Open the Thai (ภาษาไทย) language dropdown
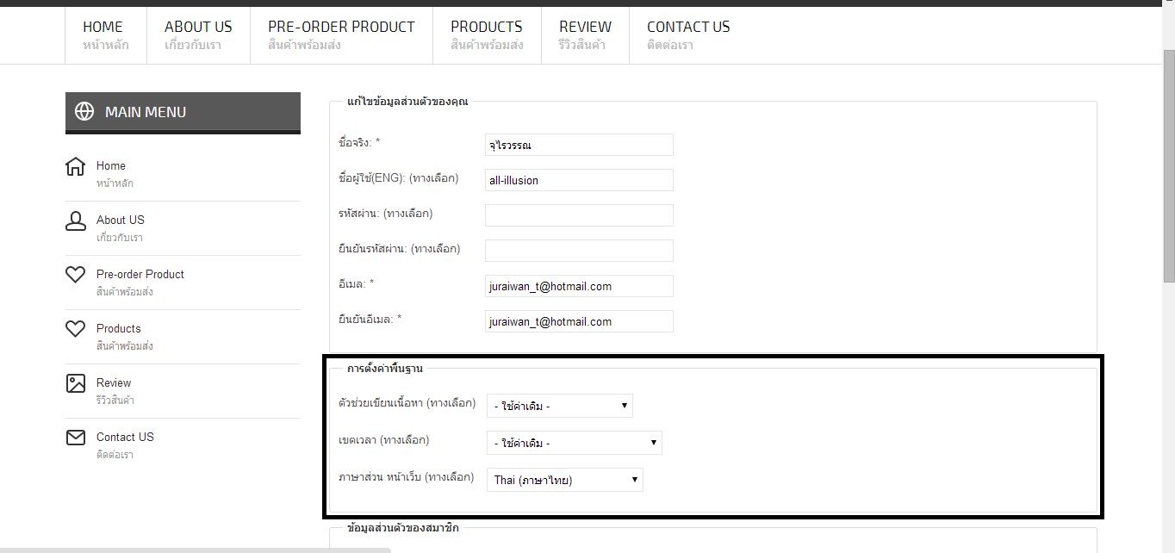Viewport: 1175px width, 553px height. 565,480
